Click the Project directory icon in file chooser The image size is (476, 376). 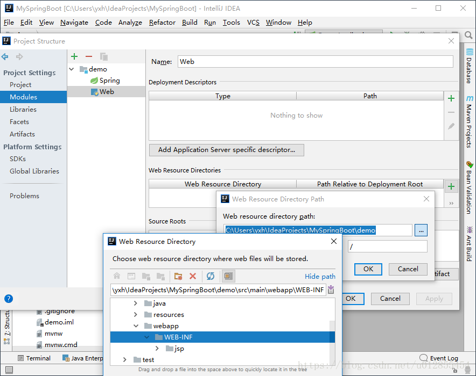click(146, 276)
